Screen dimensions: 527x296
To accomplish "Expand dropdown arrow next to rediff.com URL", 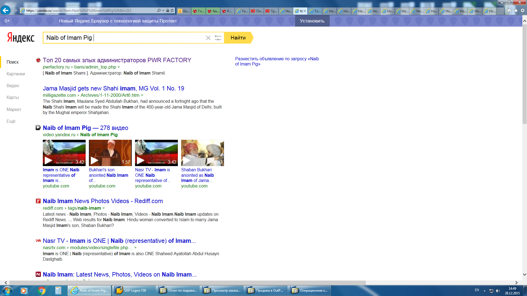I will (x=103, y=208).
